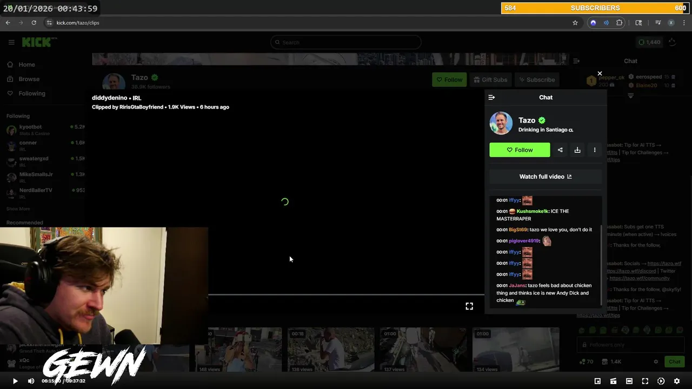Click the Subscribe button
Image resolution: width=692 pixels, height=389 pixels.
(x=537, y=79)
